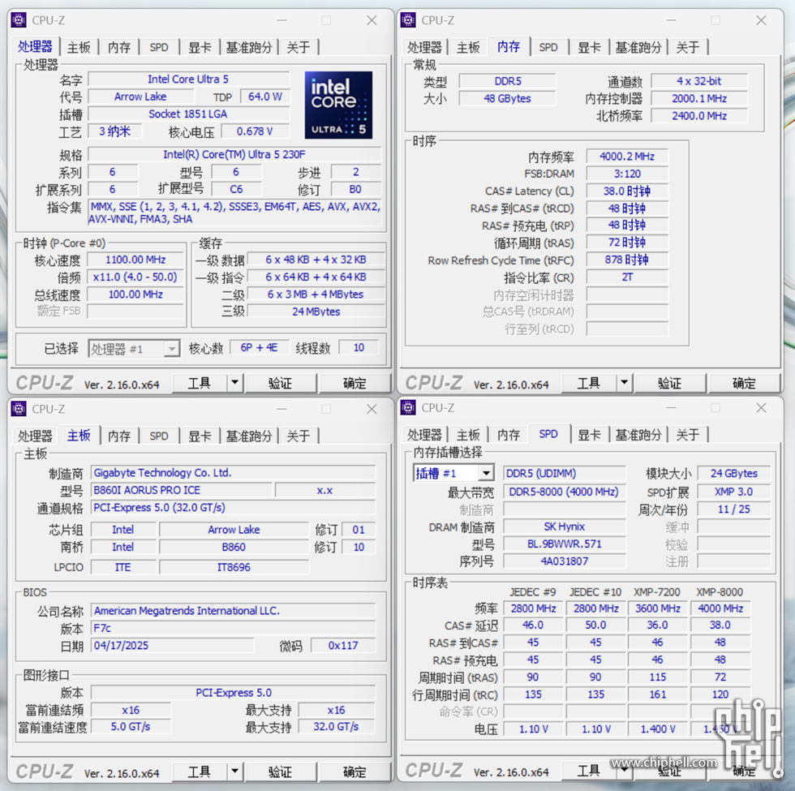Click the 4000.2 MHz memory frequency value

(627, 156)
